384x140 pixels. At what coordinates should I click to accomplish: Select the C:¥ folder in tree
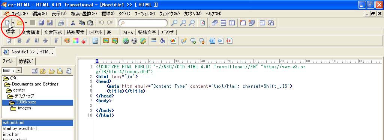coord(10,78)
